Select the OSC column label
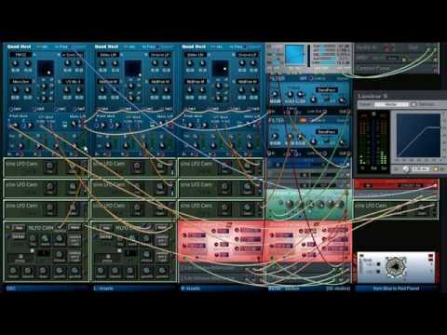The image size is (447, 335). 10,288
